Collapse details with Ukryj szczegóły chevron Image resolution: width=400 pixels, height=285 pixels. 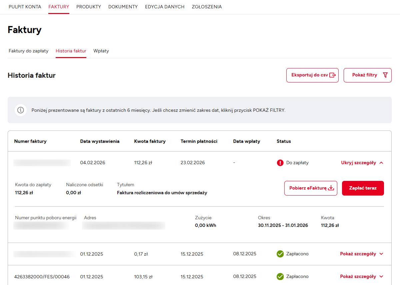[381, 163]
